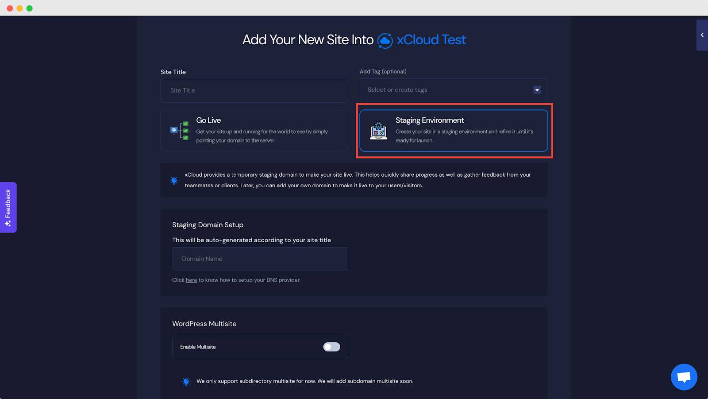Image resolution: width=708 pixels, height=399 pixels.
Task: Click the xCloud cloud logo icon
Action: pyautogui.click(x=385, y=40)
